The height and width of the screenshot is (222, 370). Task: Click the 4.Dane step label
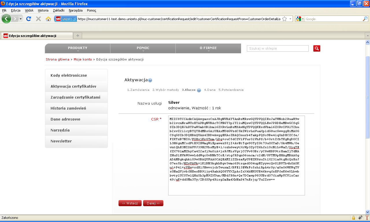pyautogui.click(x=210, y=90)
